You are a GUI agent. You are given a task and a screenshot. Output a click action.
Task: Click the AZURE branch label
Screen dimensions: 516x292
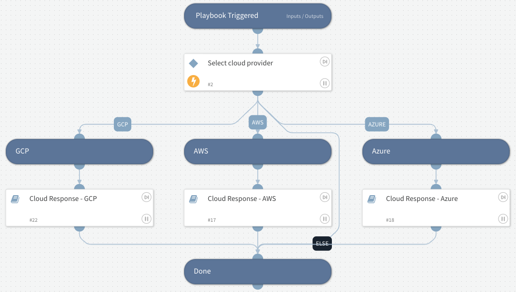[x=377, y=124]
